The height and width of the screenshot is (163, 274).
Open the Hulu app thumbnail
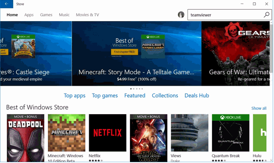click(x=260, y=133)
